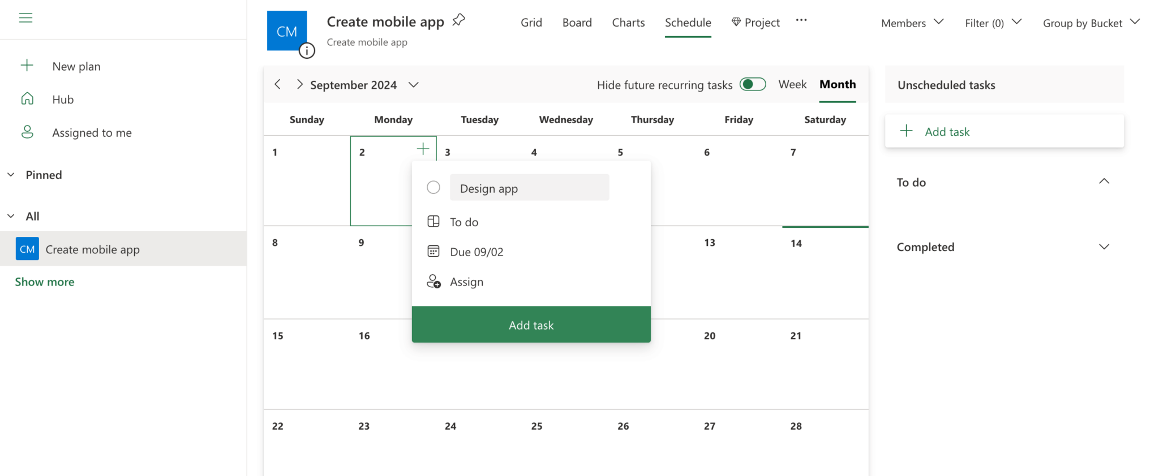1159x476 pixels.
Task: Open plan info icon on CM logo
Action: pos(307,51)
